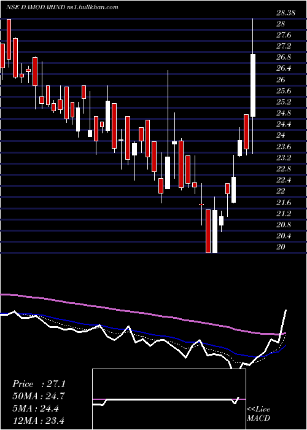Click the 25.6 price axis label
This screenshot has width=307, height=430.
point(284,91)
